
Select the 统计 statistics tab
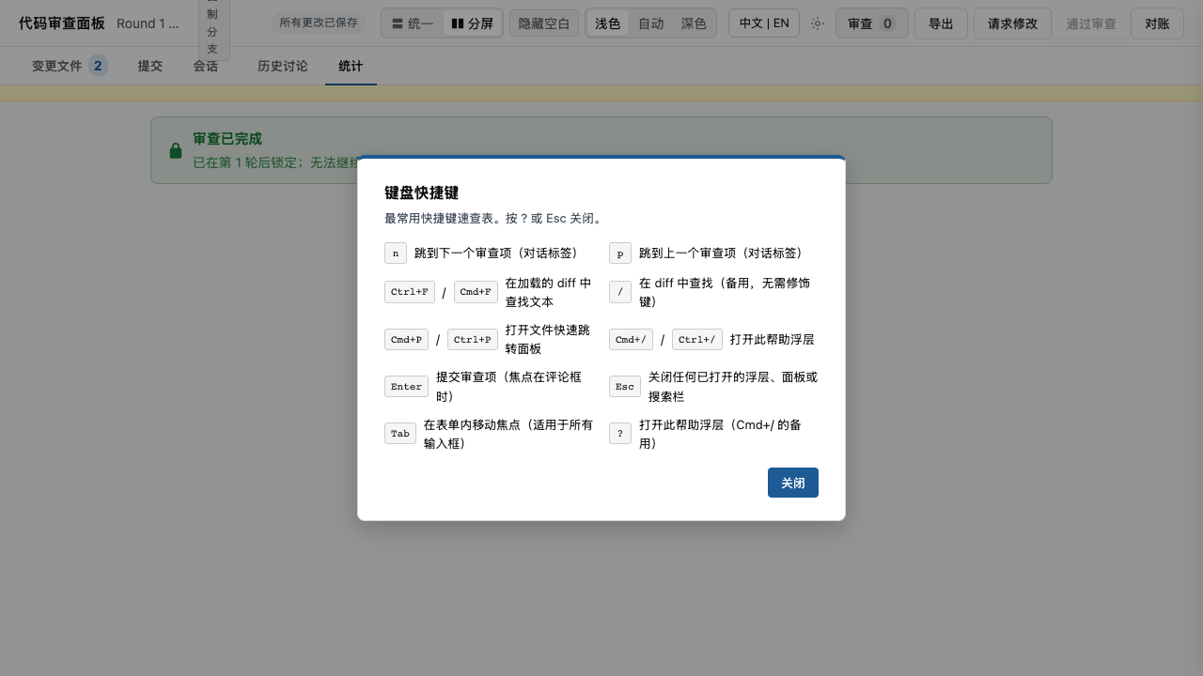tap(351, 66)
